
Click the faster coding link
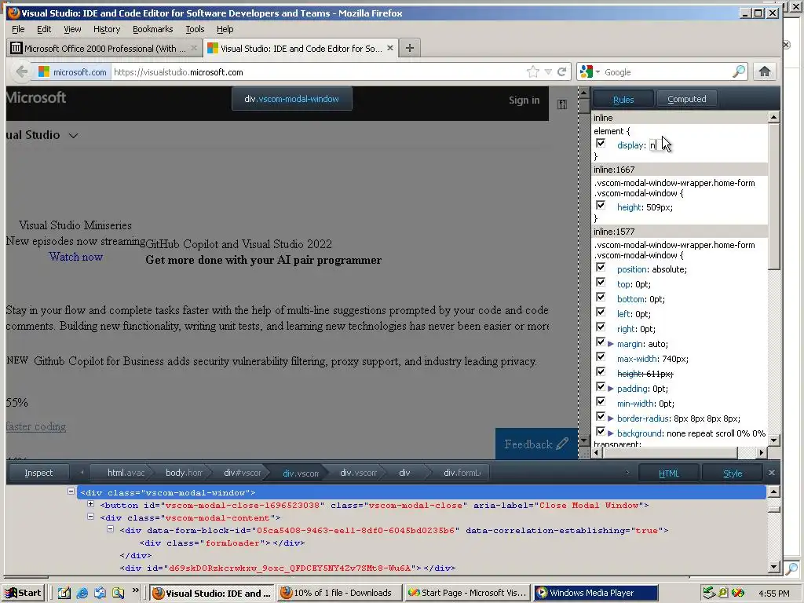[x=36, y=426]
